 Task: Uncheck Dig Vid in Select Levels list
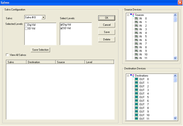pyautogui.click(x=62, y=25)
